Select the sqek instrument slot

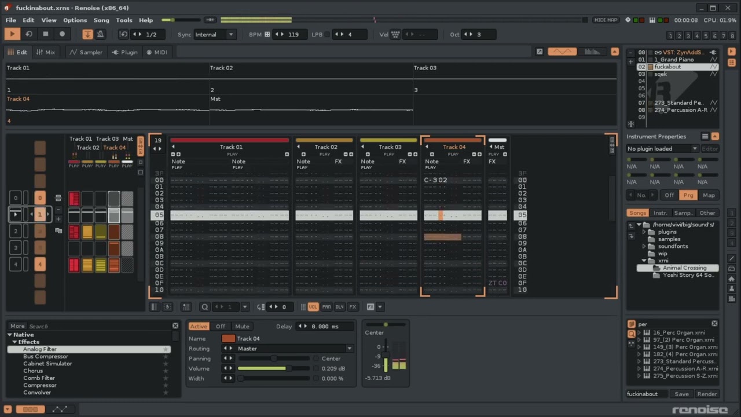(x=677, y=74)
